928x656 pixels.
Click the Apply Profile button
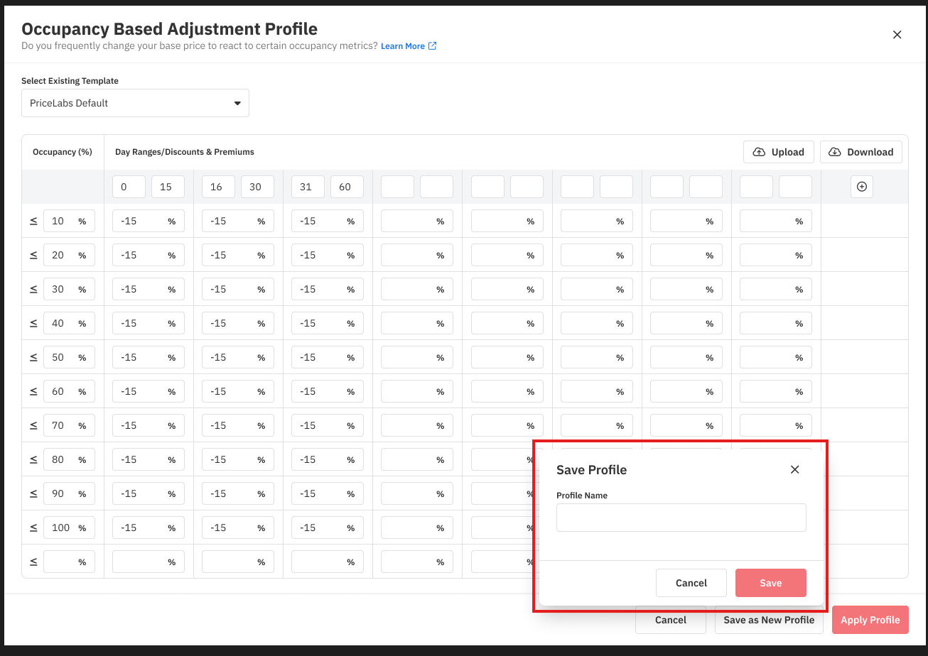870,620
